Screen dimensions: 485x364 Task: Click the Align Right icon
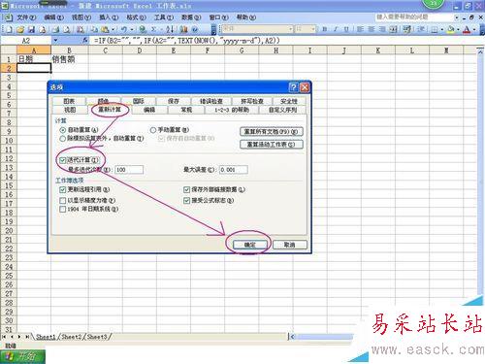[x=382, y=29]
